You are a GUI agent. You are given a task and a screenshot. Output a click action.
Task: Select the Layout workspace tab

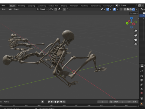[13, 6]
